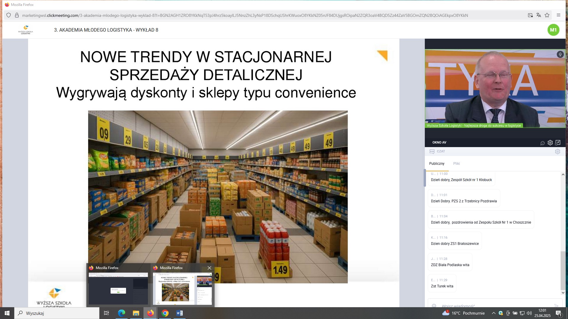Open the Firefox hamburger menu
Screen dimensions: 568x319
(x=559, y=15)
